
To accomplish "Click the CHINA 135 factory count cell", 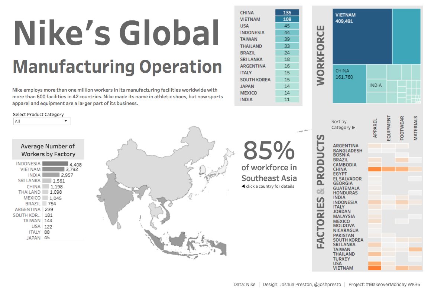I will tap(287, 13).
